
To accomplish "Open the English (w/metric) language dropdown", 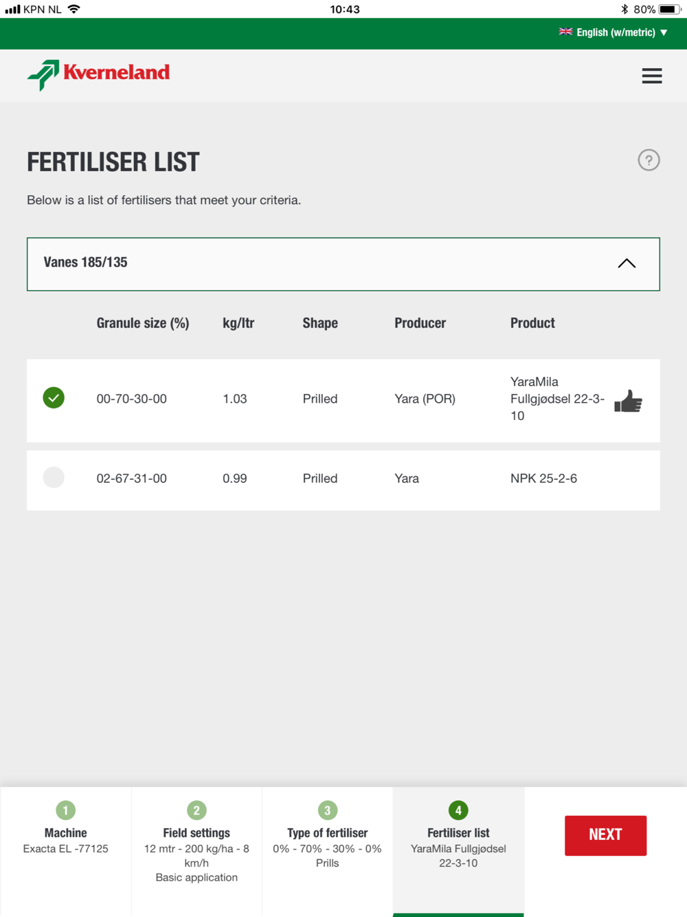I will [616, 32].
